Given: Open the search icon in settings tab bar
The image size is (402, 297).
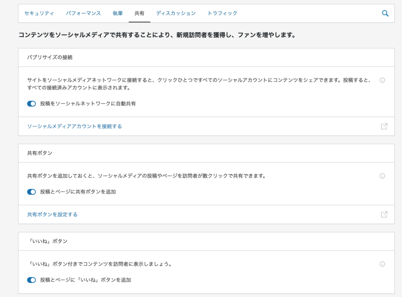Looking at the screenshot, I should pyautogui.click(x=385, y=13).
